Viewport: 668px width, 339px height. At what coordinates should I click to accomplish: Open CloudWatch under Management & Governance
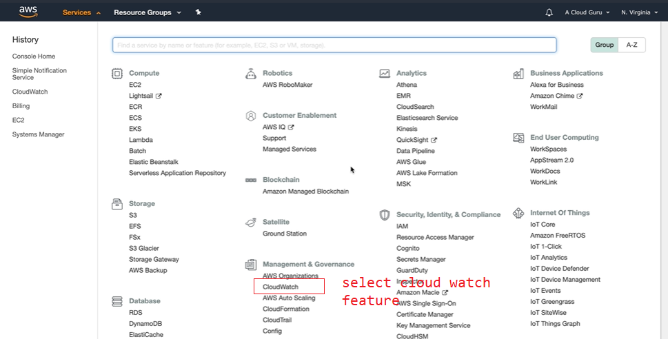[x=280, y=287]
